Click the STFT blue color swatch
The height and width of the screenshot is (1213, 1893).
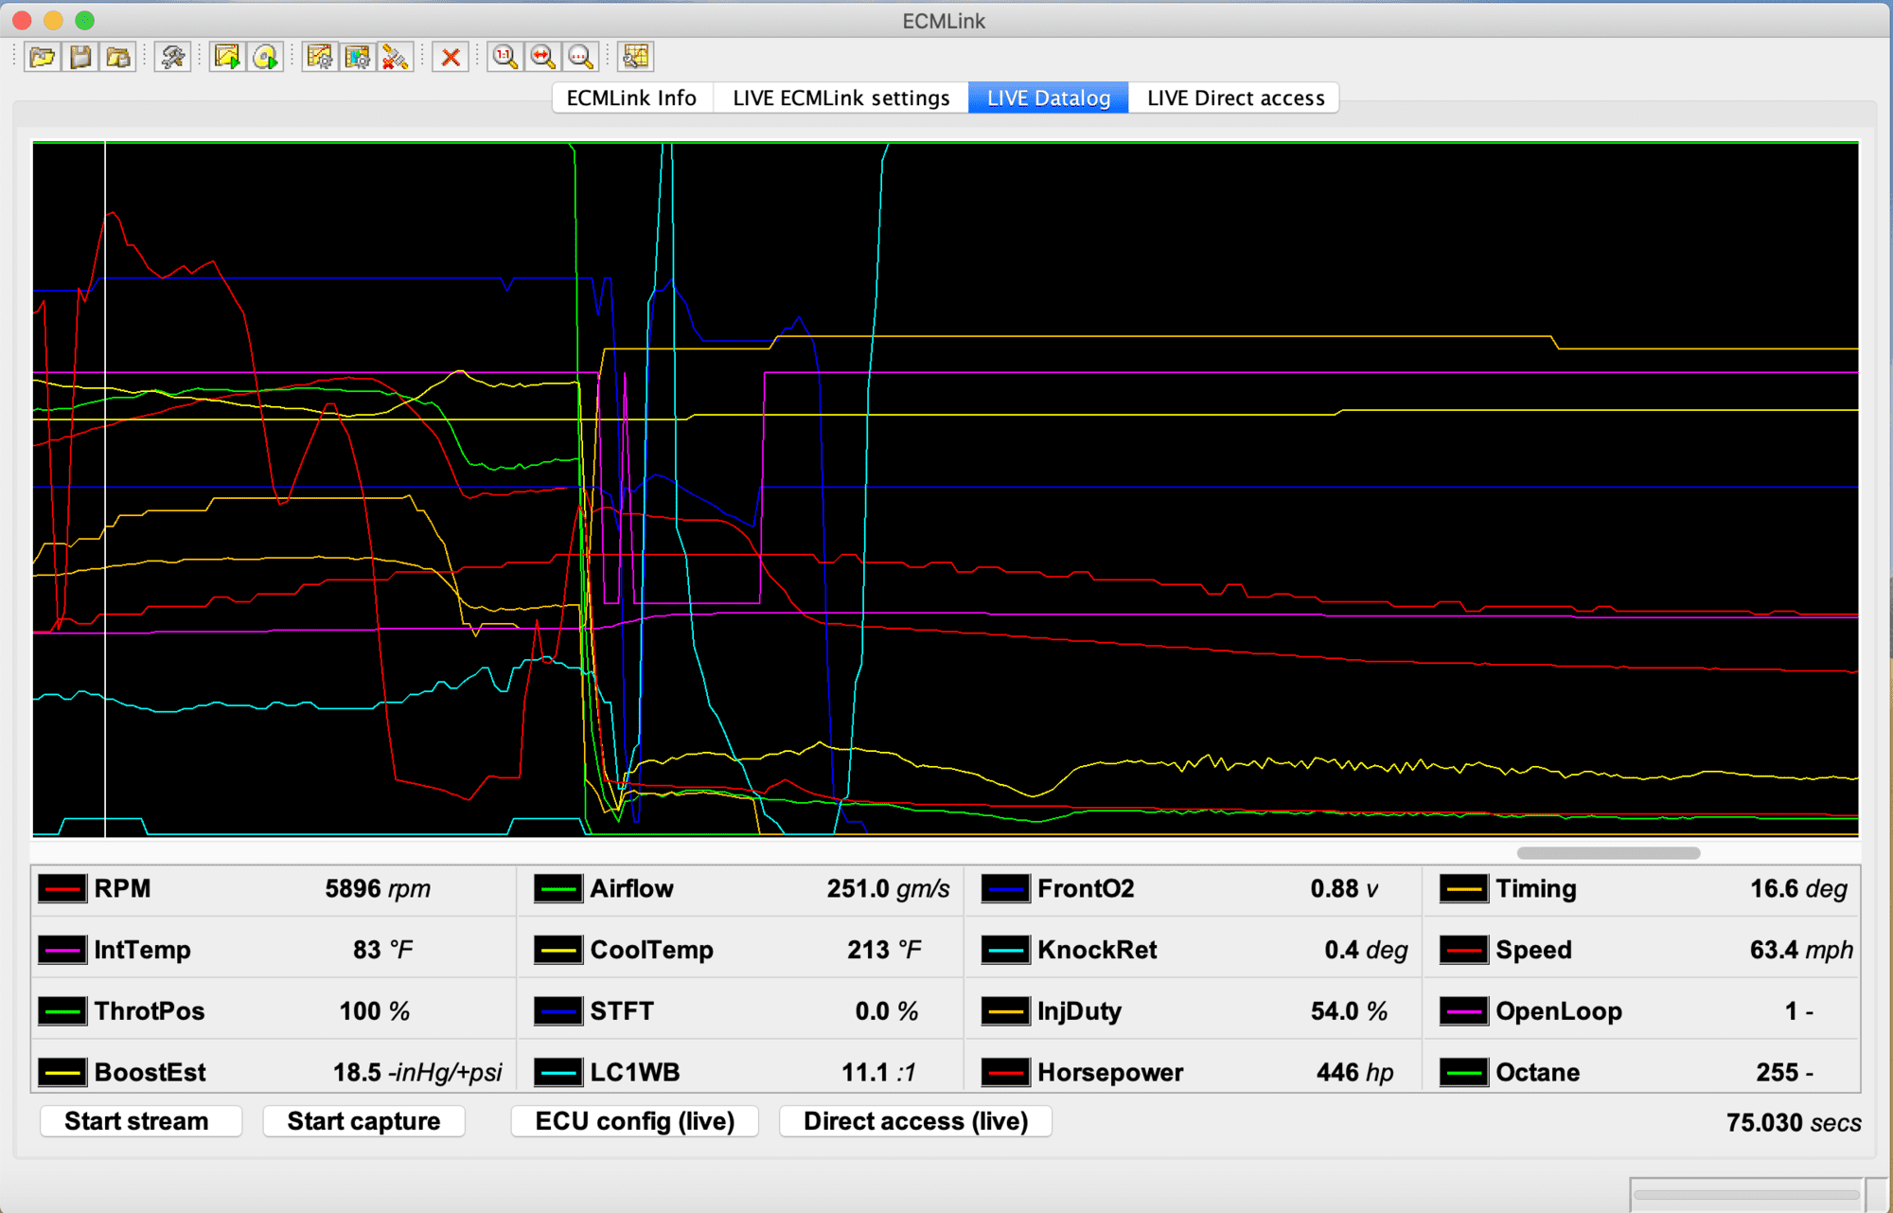(x=558, y=1011)
